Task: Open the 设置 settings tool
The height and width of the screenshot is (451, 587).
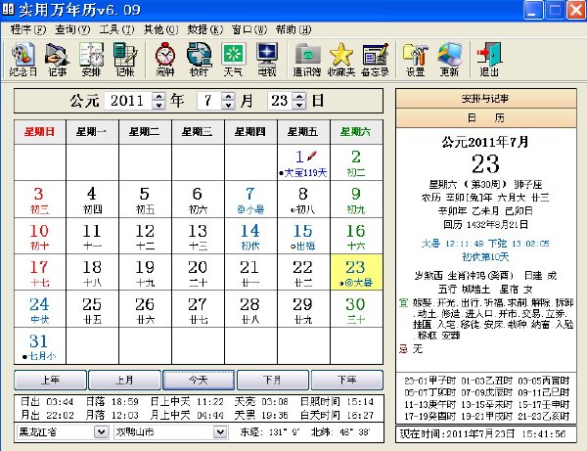Action: pyautogui.click(x=415, y=60)
